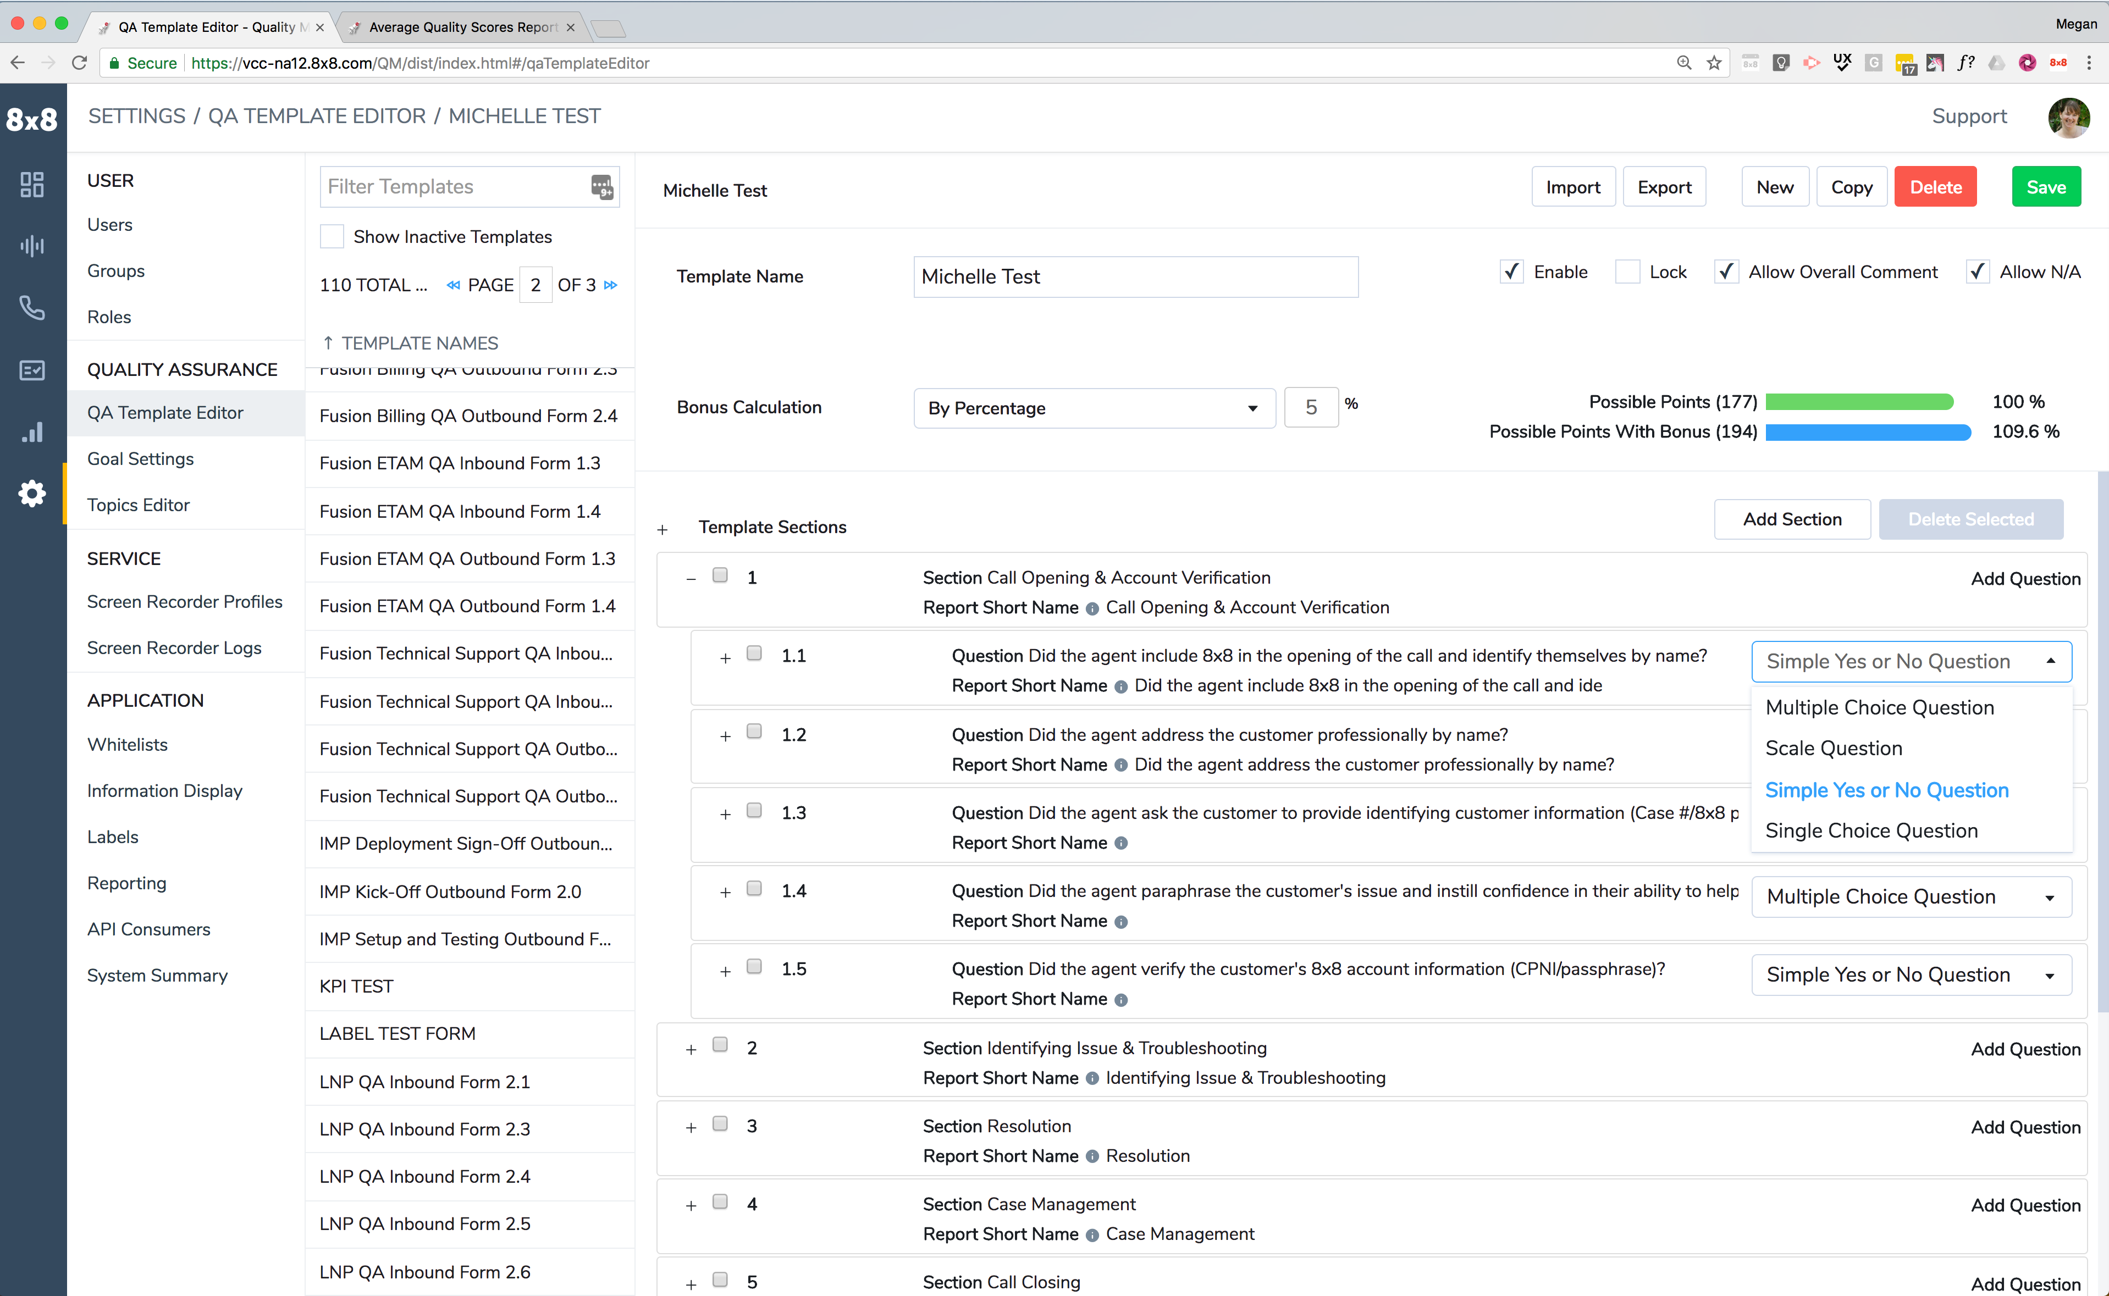Collapse the question 1.1 type dropdown
This screenshot has width=2109, height=1296.
(1911, 662)
